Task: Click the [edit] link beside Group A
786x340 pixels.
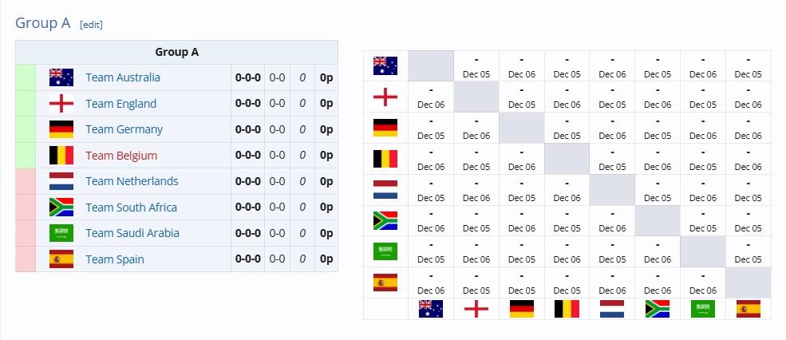Action: coord(91,25)
